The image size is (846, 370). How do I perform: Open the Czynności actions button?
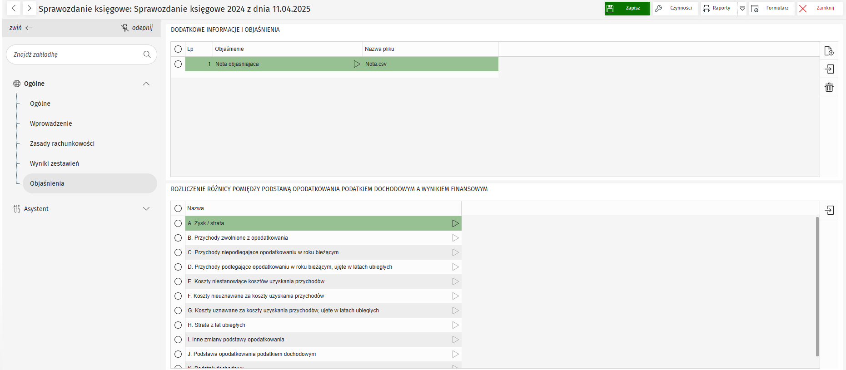(x=675, y=9)
